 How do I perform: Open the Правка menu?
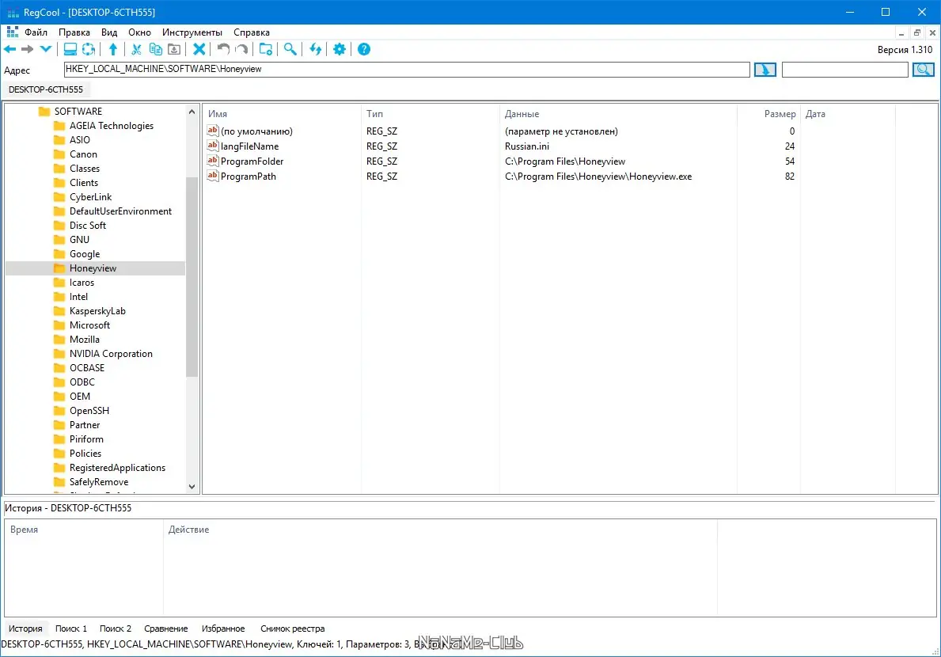(x=74, y=32)
